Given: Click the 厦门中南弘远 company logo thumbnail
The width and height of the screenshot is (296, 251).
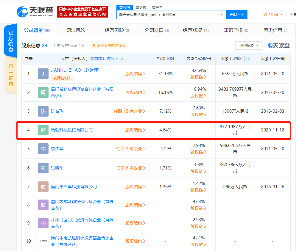Looking at the screenshot, I should (43, 241).
